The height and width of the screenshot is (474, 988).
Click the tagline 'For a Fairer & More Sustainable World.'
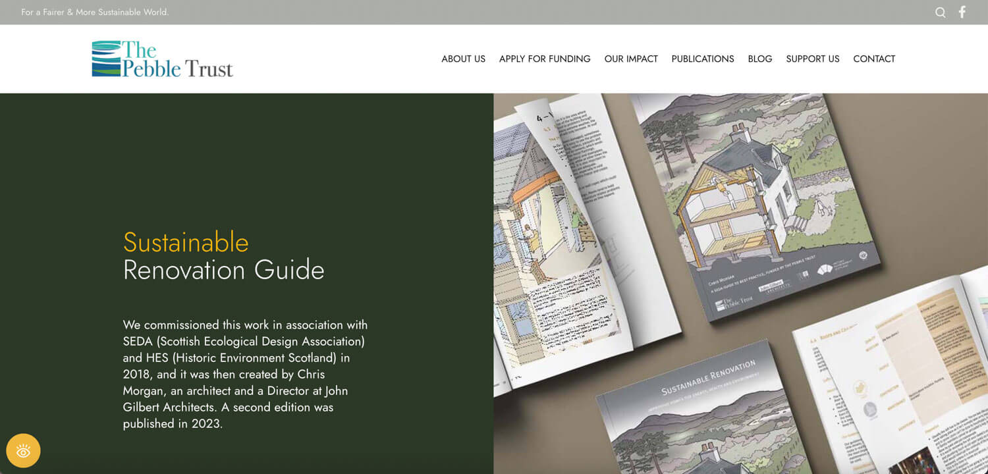point(95,13)
